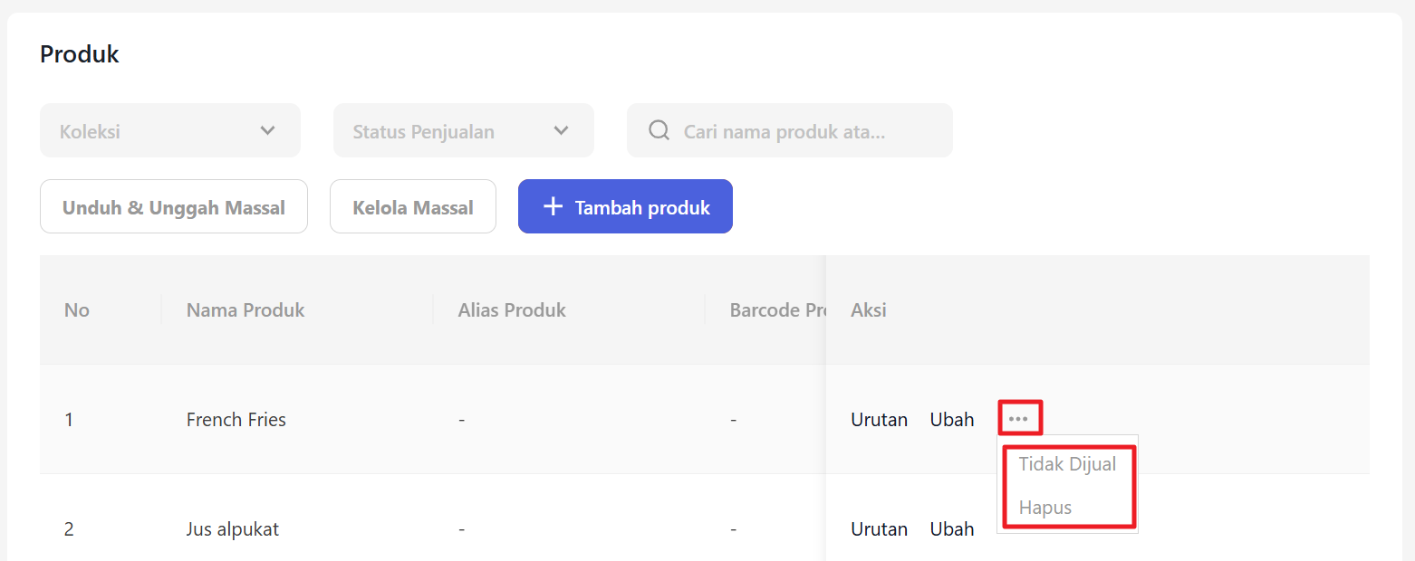The width and height of the screenshot is (1415, 561).
Task: Open the Status Penjualan dropdown
Action: point(463,130)
